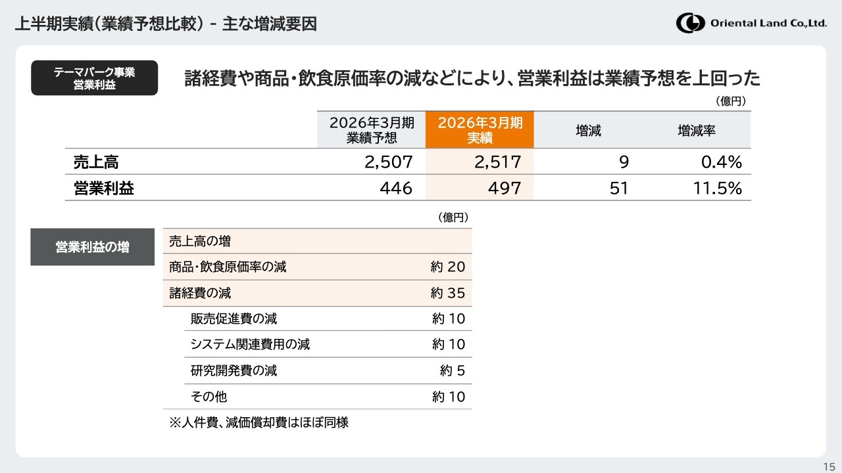
Task: Click the システム関連費用の減 sub-item
Action: click(250, 344)
